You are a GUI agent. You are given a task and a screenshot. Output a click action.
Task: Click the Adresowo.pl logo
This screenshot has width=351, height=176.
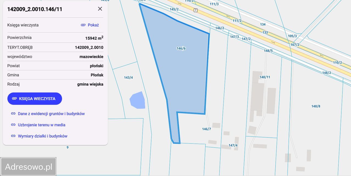point(29,167)
